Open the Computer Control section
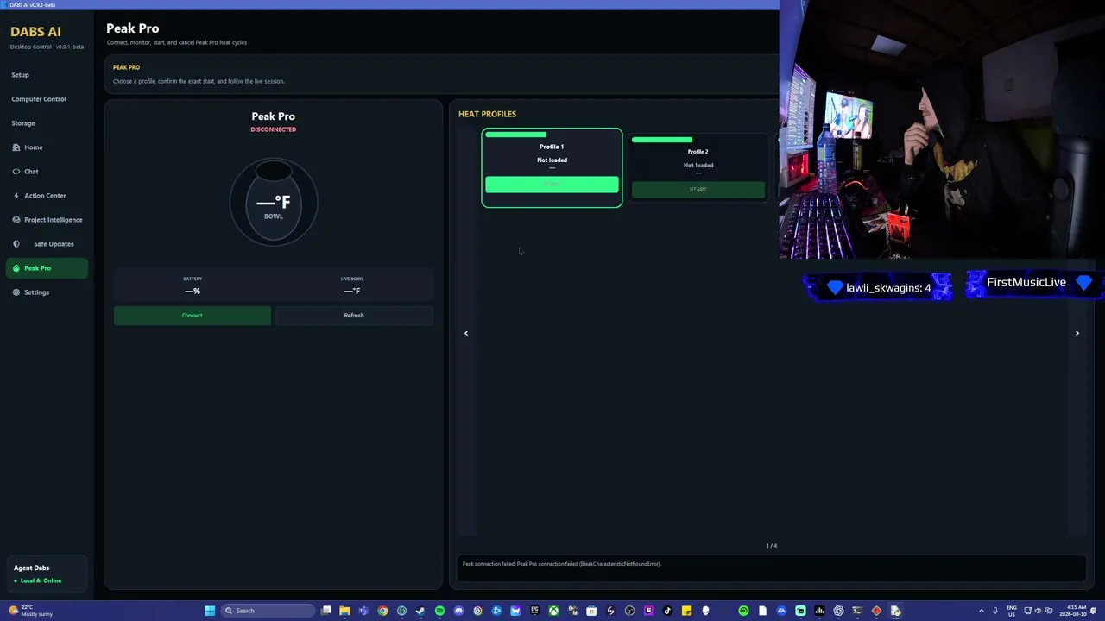 pyautogui.click(x=39, y=99)
